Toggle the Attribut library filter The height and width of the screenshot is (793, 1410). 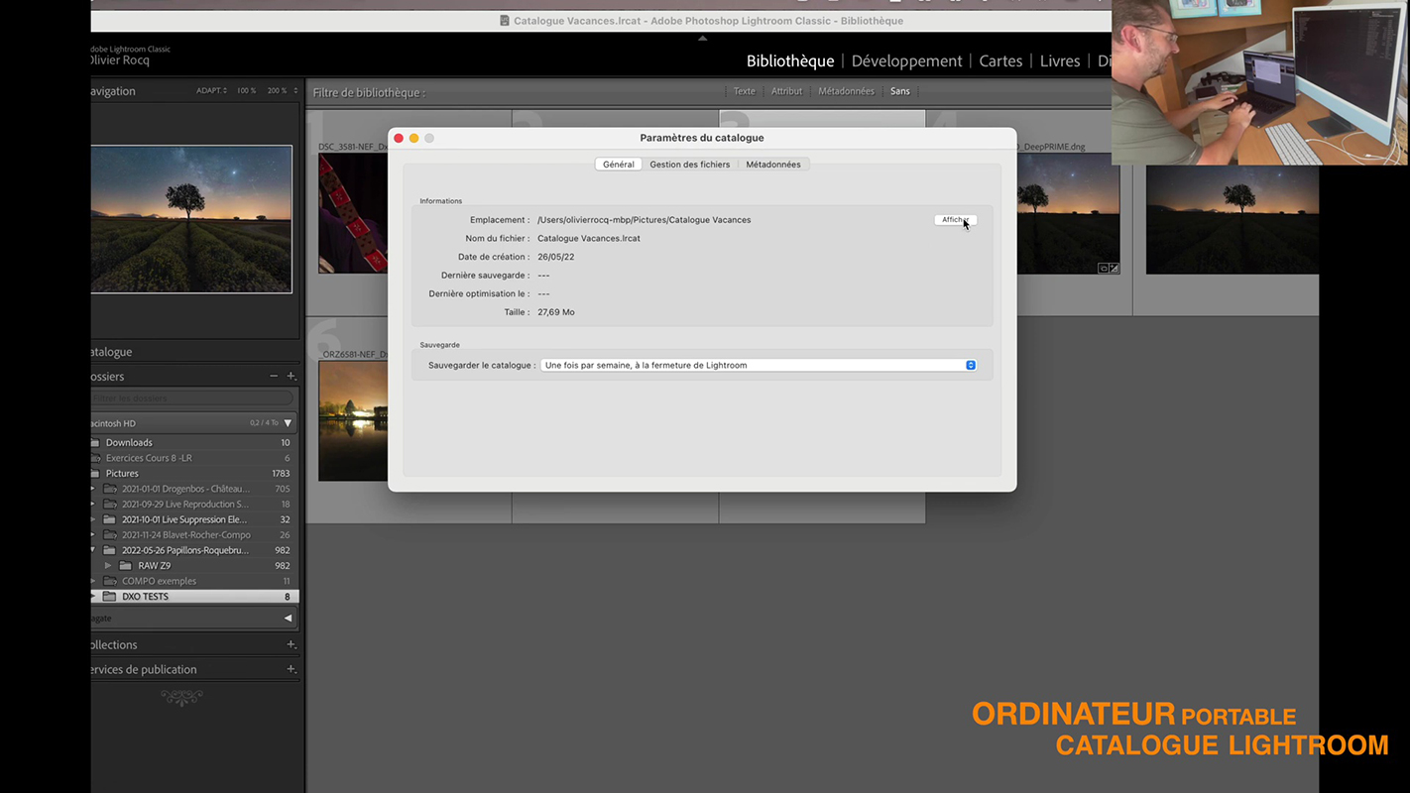(x=786, y=91)
